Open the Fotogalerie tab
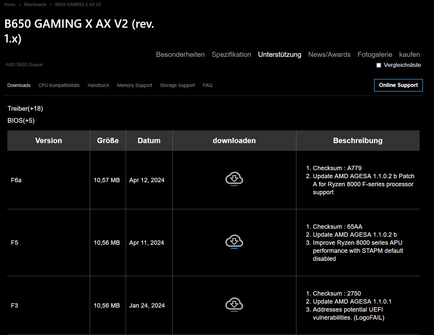This screenshot has width=434, height=335. coord(375,54)
